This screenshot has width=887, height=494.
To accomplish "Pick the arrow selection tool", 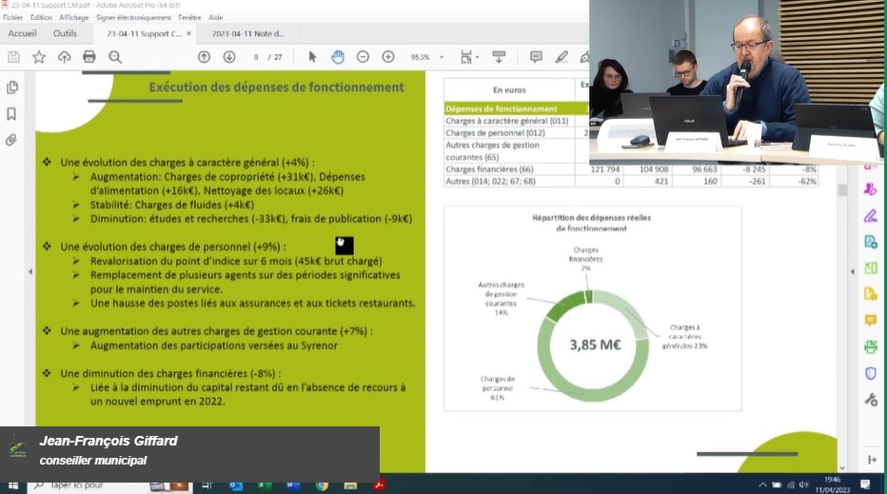I will 312,57.
